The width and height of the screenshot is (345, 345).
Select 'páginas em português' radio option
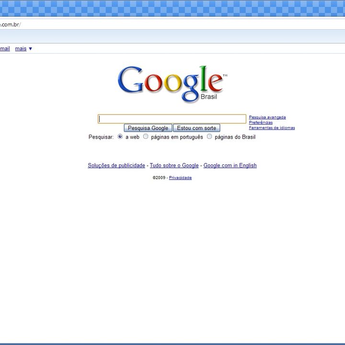tap(146, 137)
